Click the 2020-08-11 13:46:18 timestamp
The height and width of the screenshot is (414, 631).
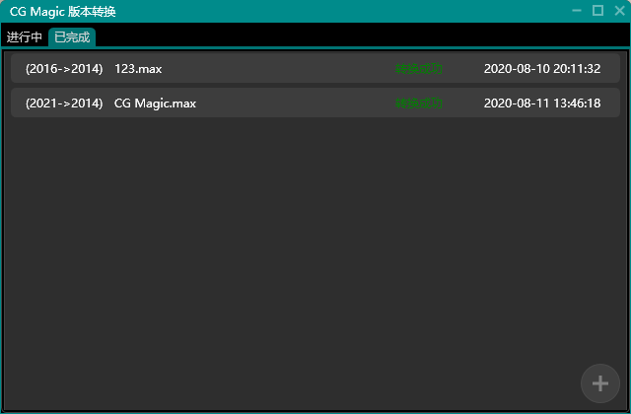pos(542,103)
